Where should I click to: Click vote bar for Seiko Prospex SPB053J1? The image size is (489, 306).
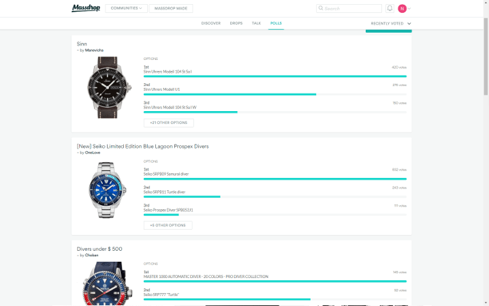click(274, 215)
